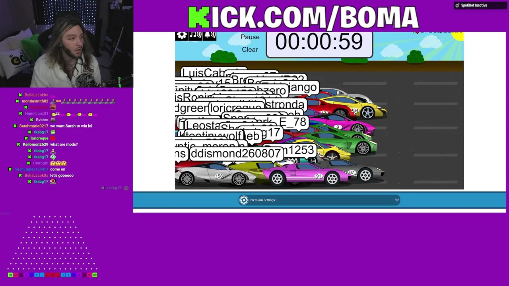Click Kick badge next to Omrogirl

point(29,163)
